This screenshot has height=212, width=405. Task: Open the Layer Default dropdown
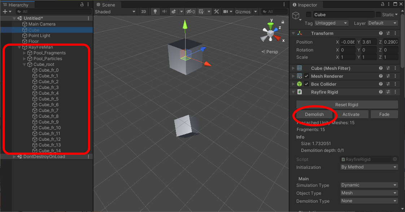[383, 23]
